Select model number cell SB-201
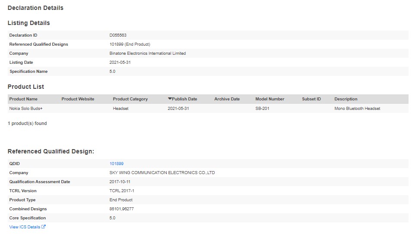The height and width of the screenshot is (234, 412). pos(262,108)
